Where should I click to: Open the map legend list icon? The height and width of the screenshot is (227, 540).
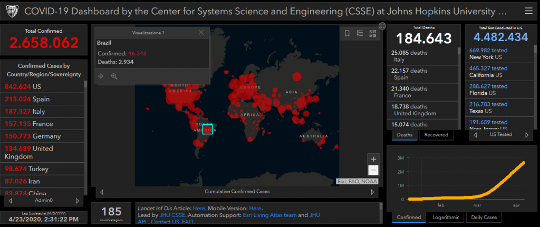[x=360, y=33]
